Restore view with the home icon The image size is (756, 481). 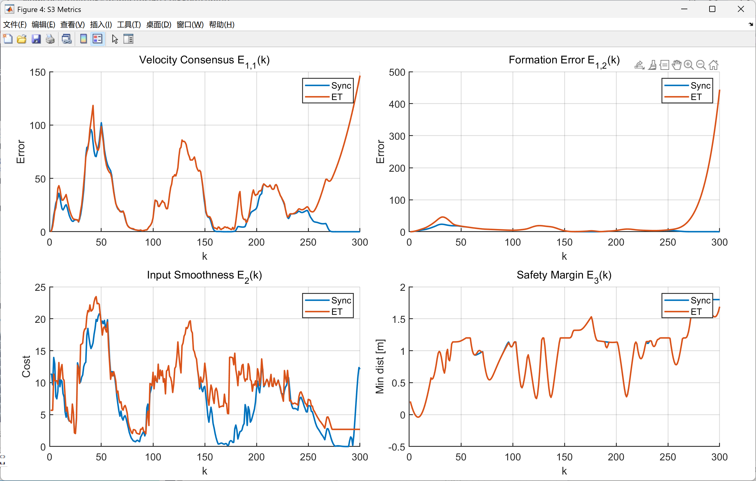point(713,65)
